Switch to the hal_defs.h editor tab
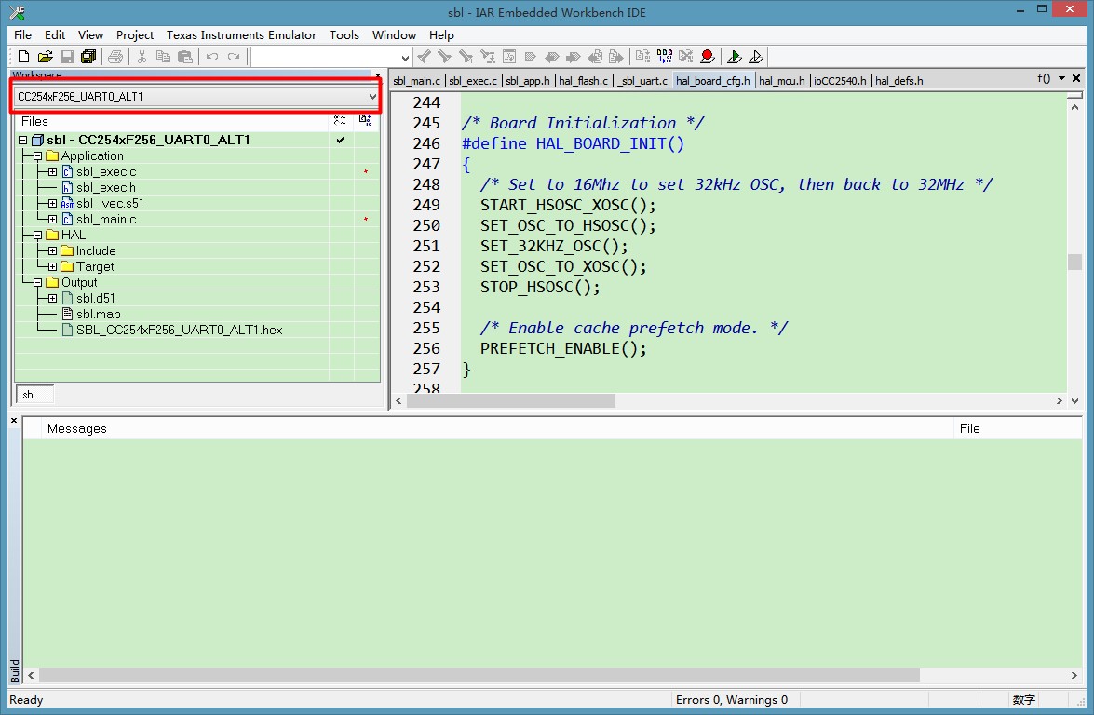Screen dimensions: 1094x715 pyautogui.click(x=898, y=81)
